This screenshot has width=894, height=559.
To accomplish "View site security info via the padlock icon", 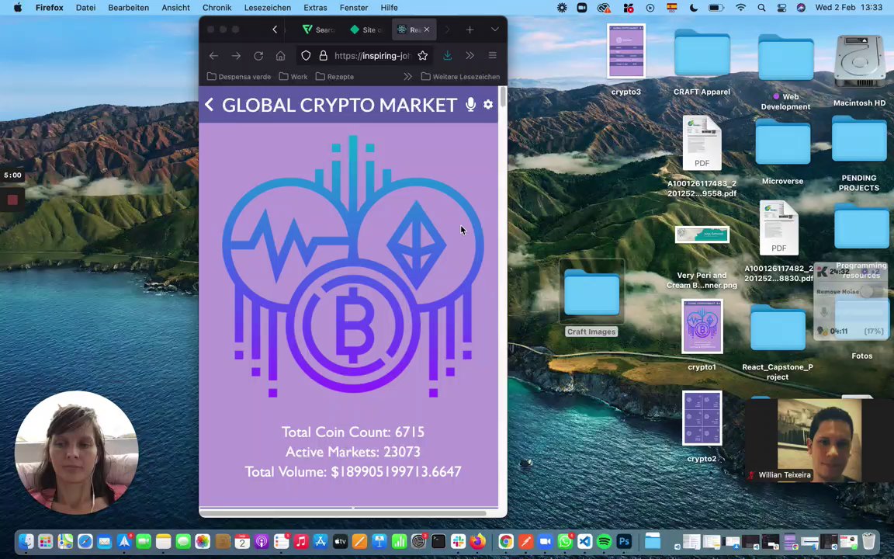I will (x=324, y=55).
